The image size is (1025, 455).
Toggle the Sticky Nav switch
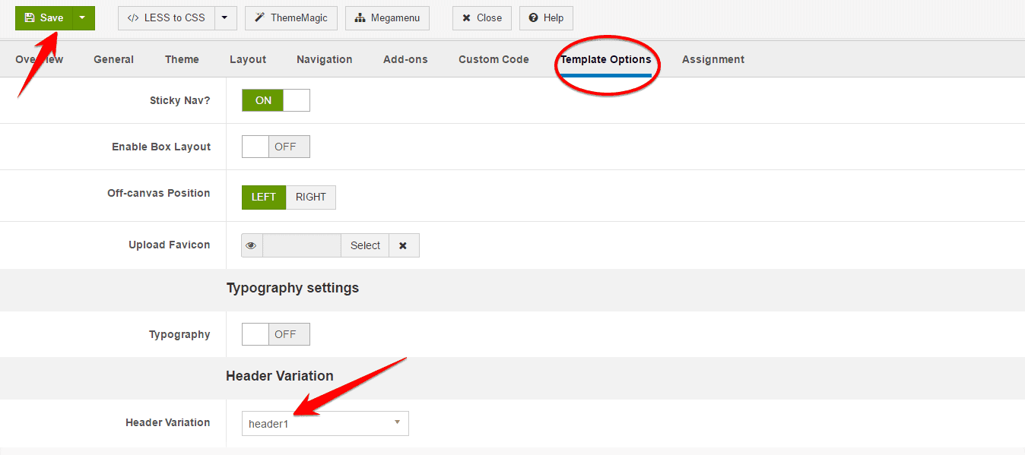(275, 100)
